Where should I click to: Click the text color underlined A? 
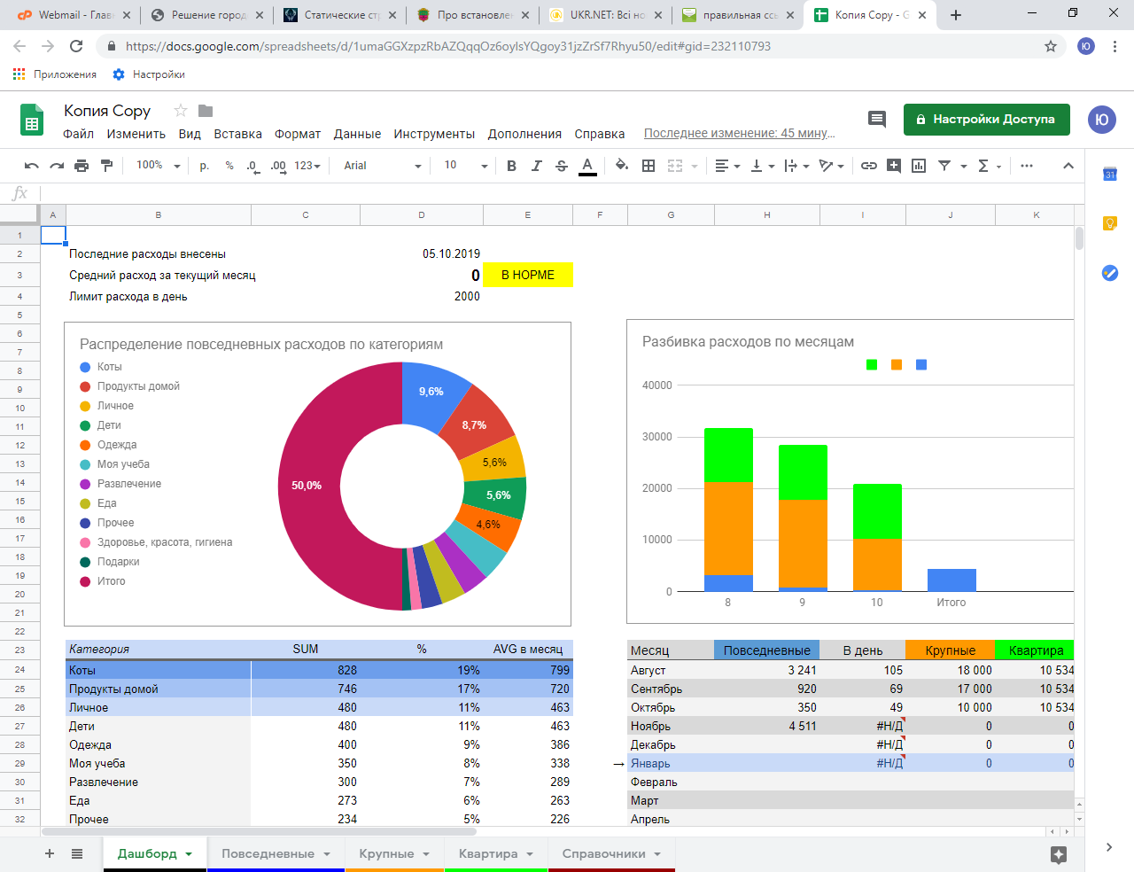pos(587,166)
